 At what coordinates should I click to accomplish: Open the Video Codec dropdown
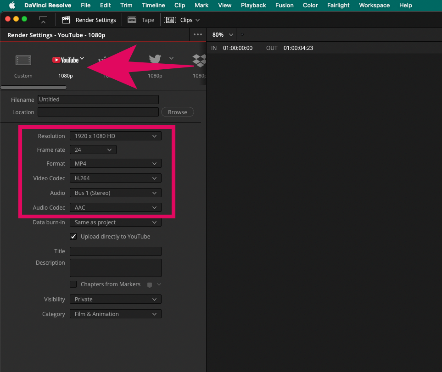(x=116, y=178)
